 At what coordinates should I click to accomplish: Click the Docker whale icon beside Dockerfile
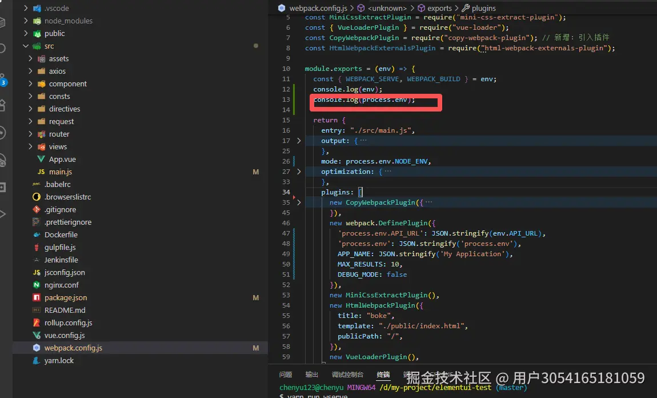[37, 235]
